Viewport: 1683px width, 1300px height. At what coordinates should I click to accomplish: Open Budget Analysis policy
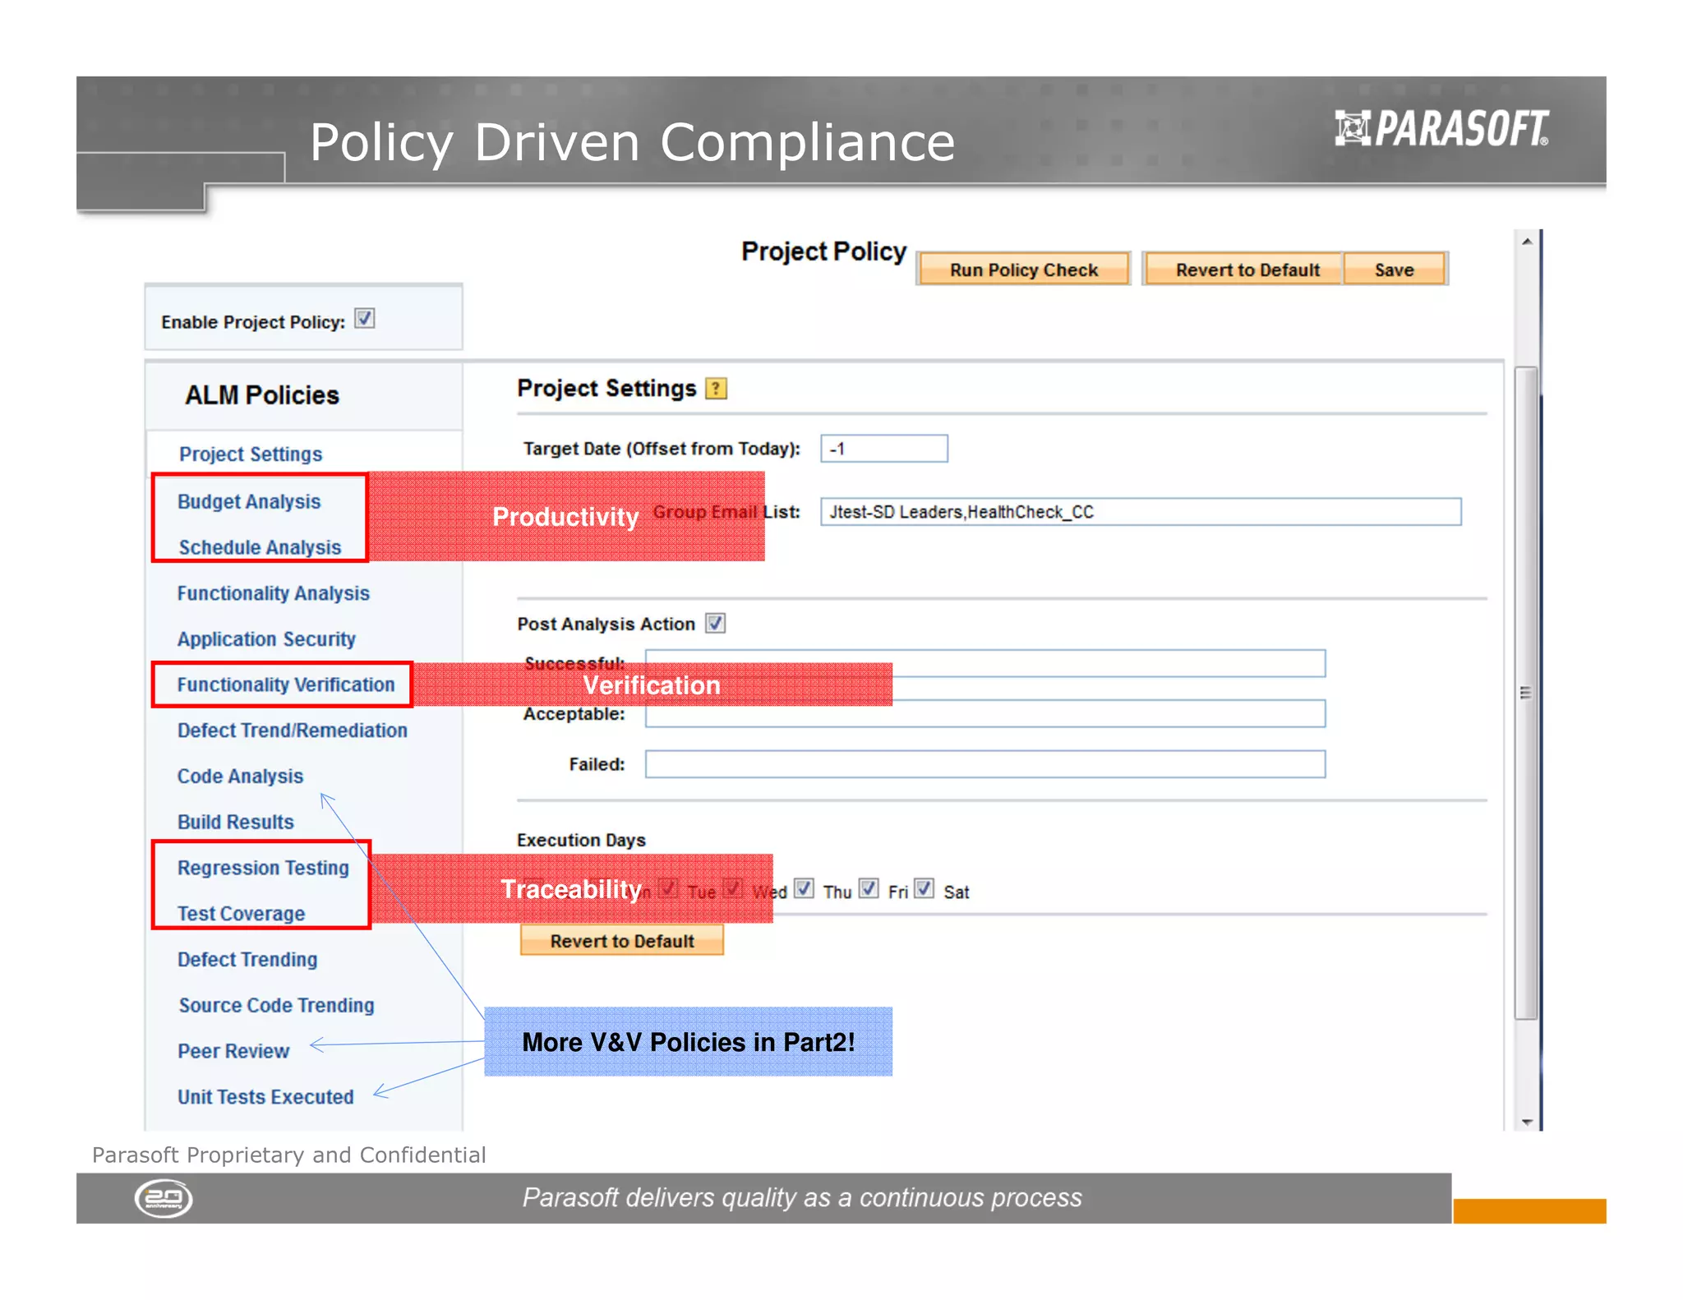coord(249,501)
